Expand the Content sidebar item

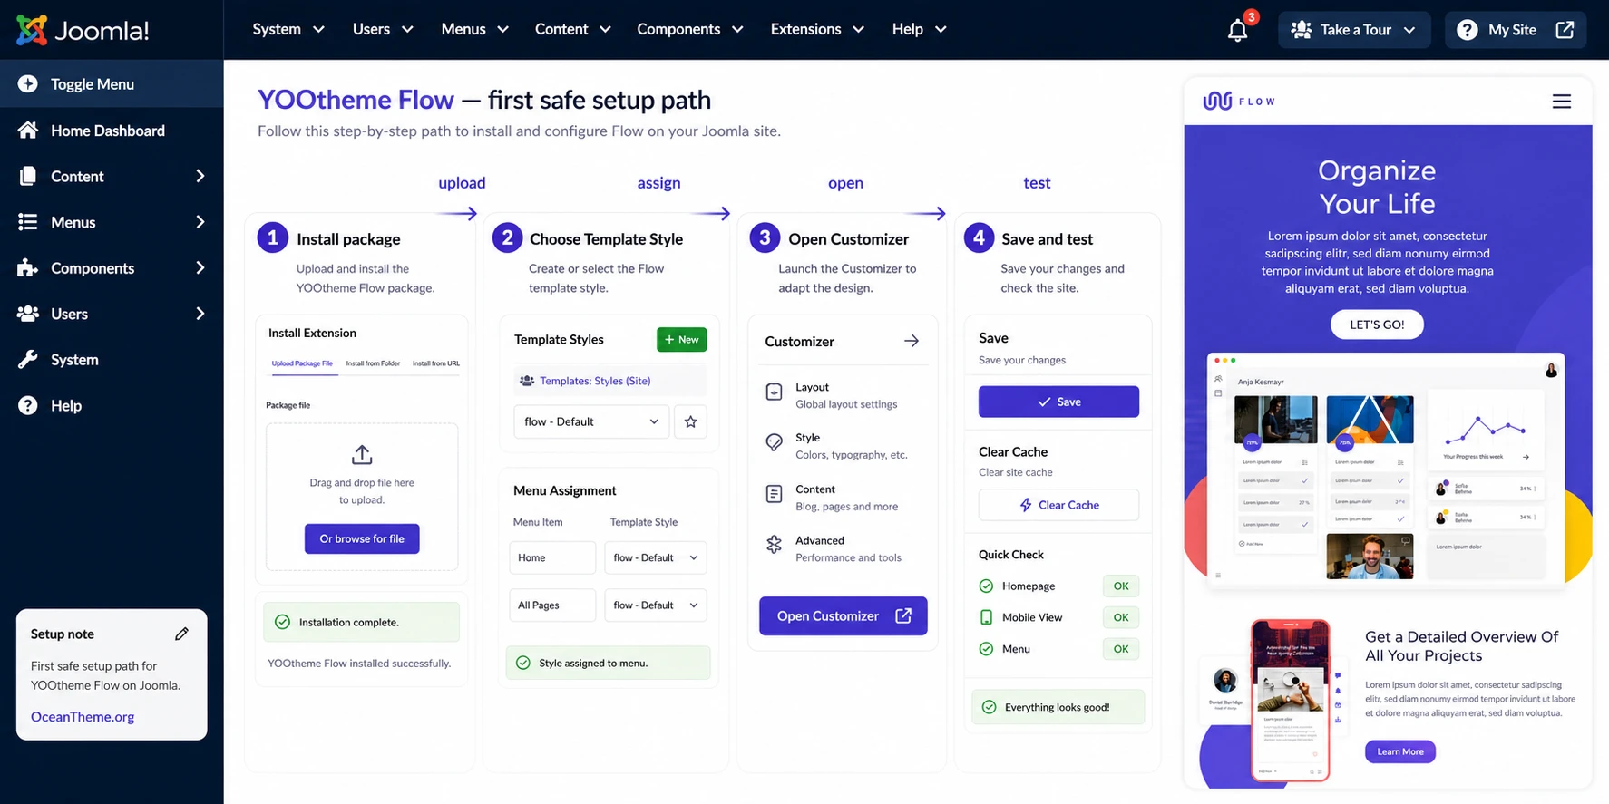click(112, 176)
